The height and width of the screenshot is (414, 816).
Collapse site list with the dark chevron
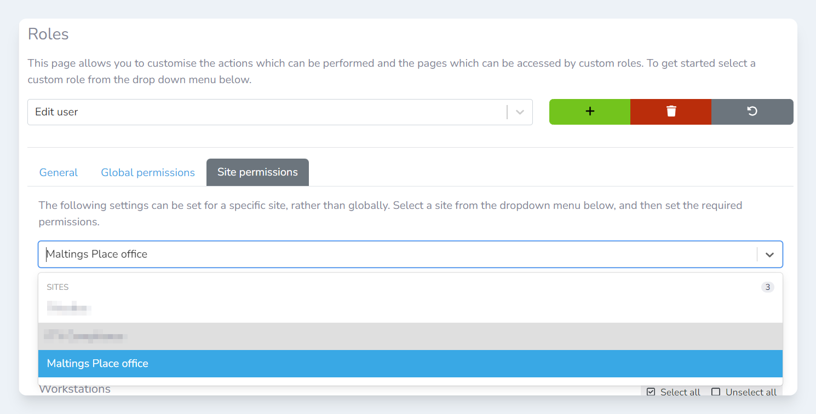(x=769, y=255)
